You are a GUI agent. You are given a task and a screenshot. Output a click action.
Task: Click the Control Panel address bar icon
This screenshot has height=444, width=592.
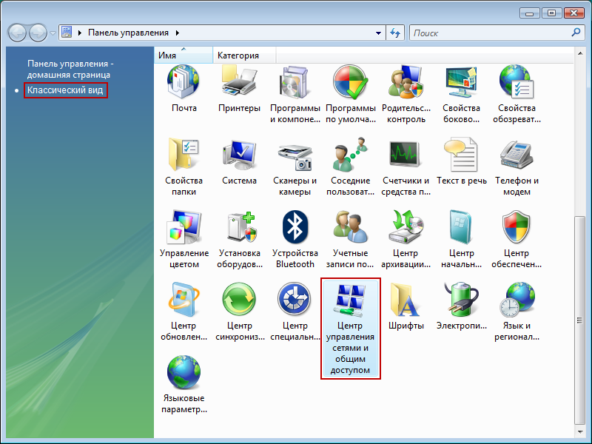(67, 33)
